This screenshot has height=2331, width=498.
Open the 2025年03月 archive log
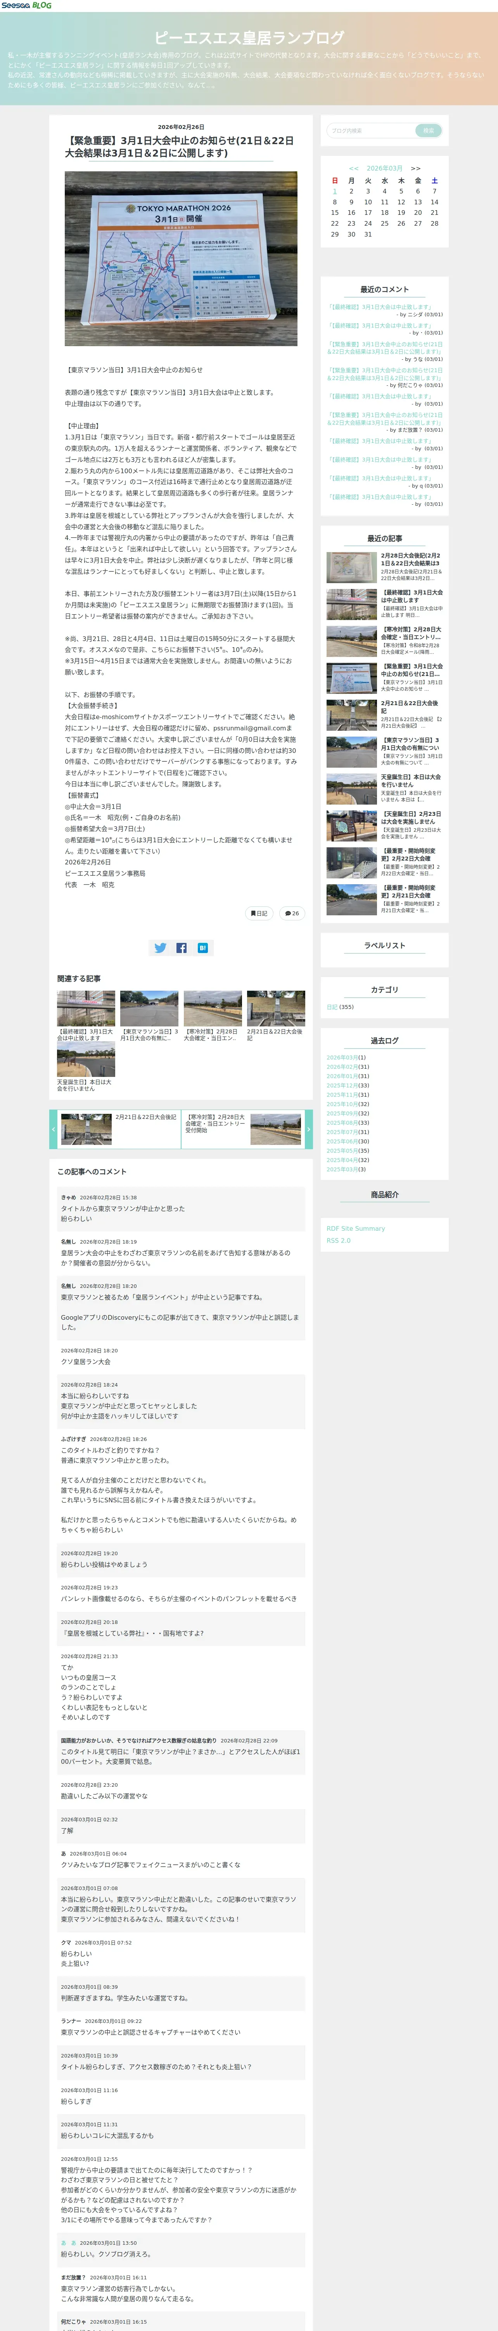click(342, 1169)
